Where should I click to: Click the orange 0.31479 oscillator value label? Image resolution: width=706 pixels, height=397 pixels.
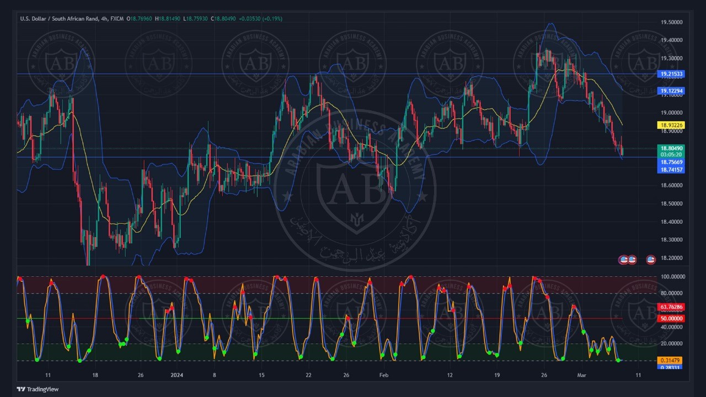[x=671, y=360]
